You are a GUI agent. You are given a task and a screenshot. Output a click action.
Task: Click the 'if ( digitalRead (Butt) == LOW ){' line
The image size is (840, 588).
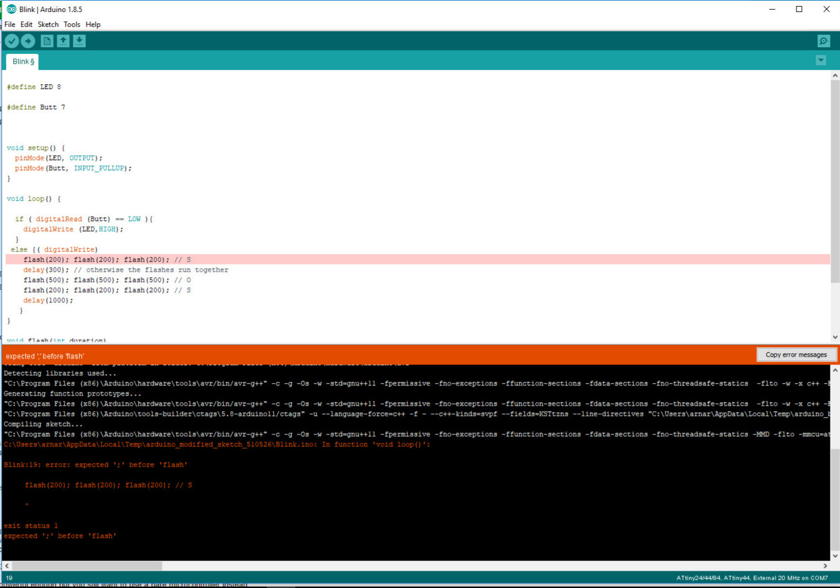[84, 219]
